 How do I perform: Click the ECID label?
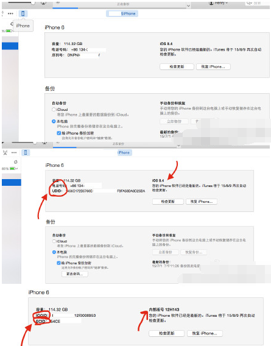[x=41, y=321]
